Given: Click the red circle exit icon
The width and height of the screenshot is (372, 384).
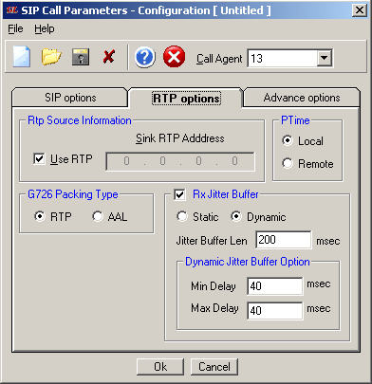Looking at the screenshot, I should click(174, 57).
